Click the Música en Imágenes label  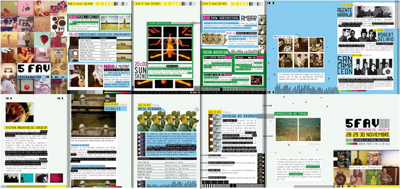click(x=366, y=168)
